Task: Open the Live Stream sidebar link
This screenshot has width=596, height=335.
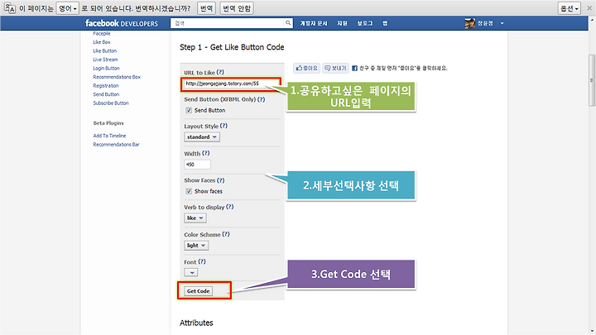Action: [105, 60]
